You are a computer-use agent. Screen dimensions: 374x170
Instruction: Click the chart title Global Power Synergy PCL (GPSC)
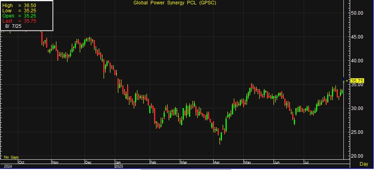pyautogui.click(x=175, y=3)
